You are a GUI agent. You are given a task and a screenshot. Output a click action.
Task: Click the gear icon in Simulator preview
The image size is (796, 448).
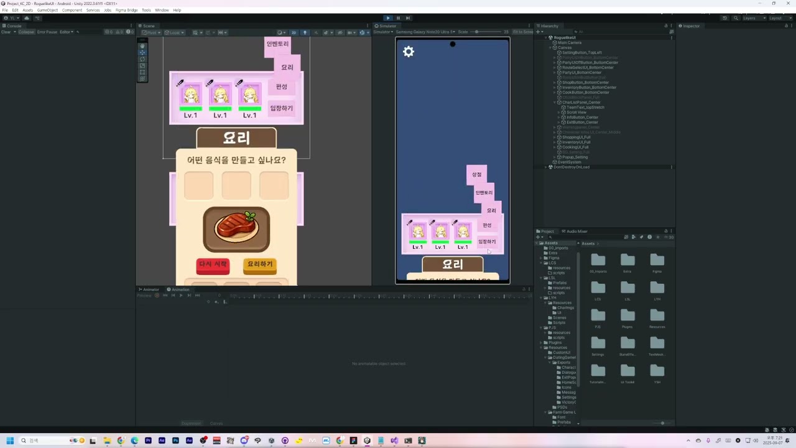(x=409, y=52)
